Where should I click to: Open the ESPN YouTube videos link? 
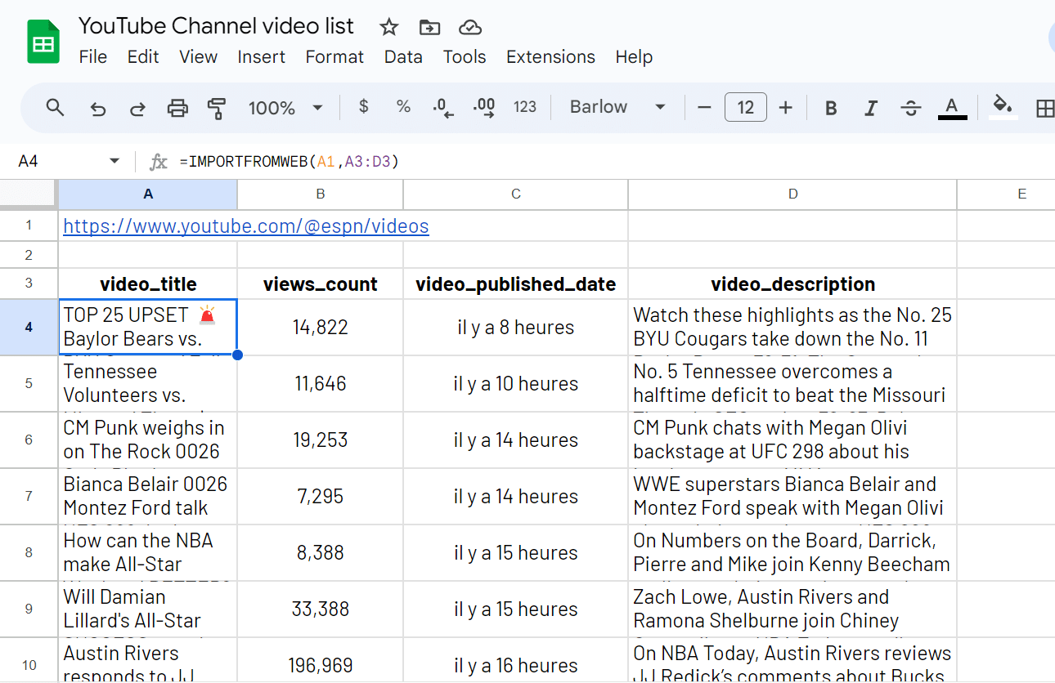[245, 226]
